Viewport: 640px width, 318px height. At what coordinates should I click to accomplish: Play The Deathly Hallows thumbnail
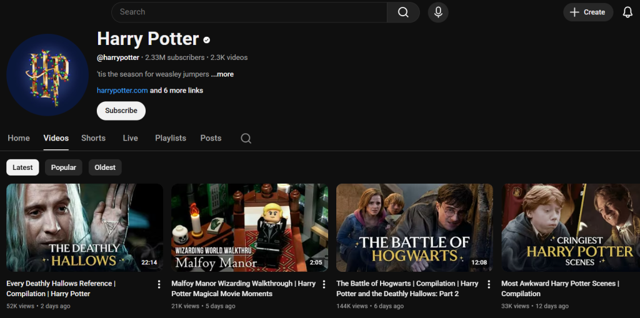tap(84, 228)
